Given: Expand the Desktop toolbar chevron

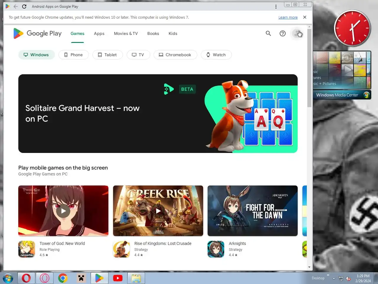Looking at the screenshot, I should pyautogui.click(x=328, y=275).
